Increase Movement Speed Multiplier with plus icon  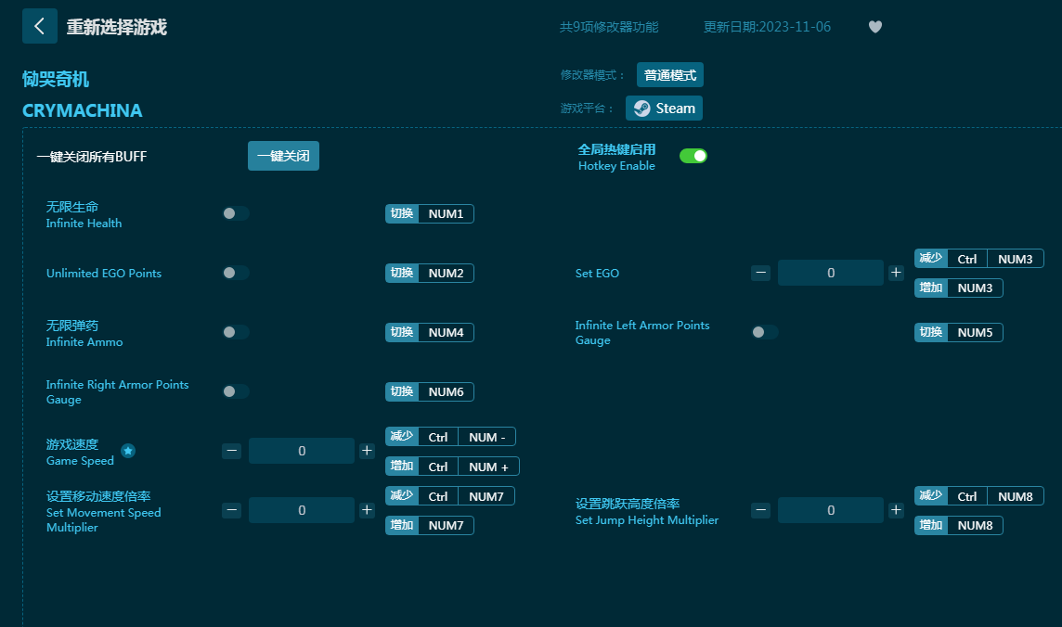(367, 510)
